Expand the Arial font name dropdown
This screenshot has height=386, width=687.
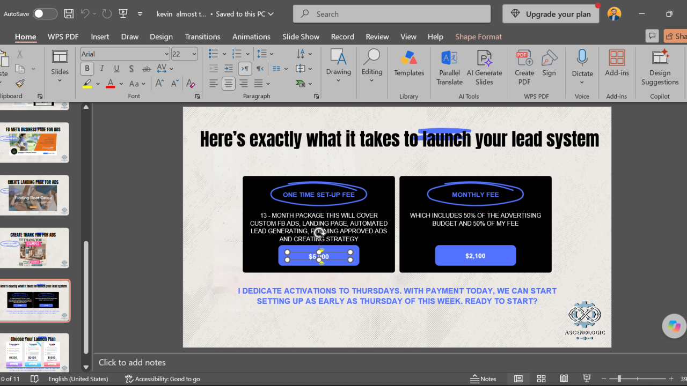[166, 54]
